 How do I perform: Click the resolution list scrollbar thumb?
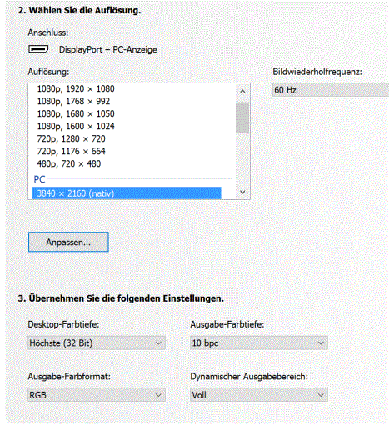(x=242, y=118)
